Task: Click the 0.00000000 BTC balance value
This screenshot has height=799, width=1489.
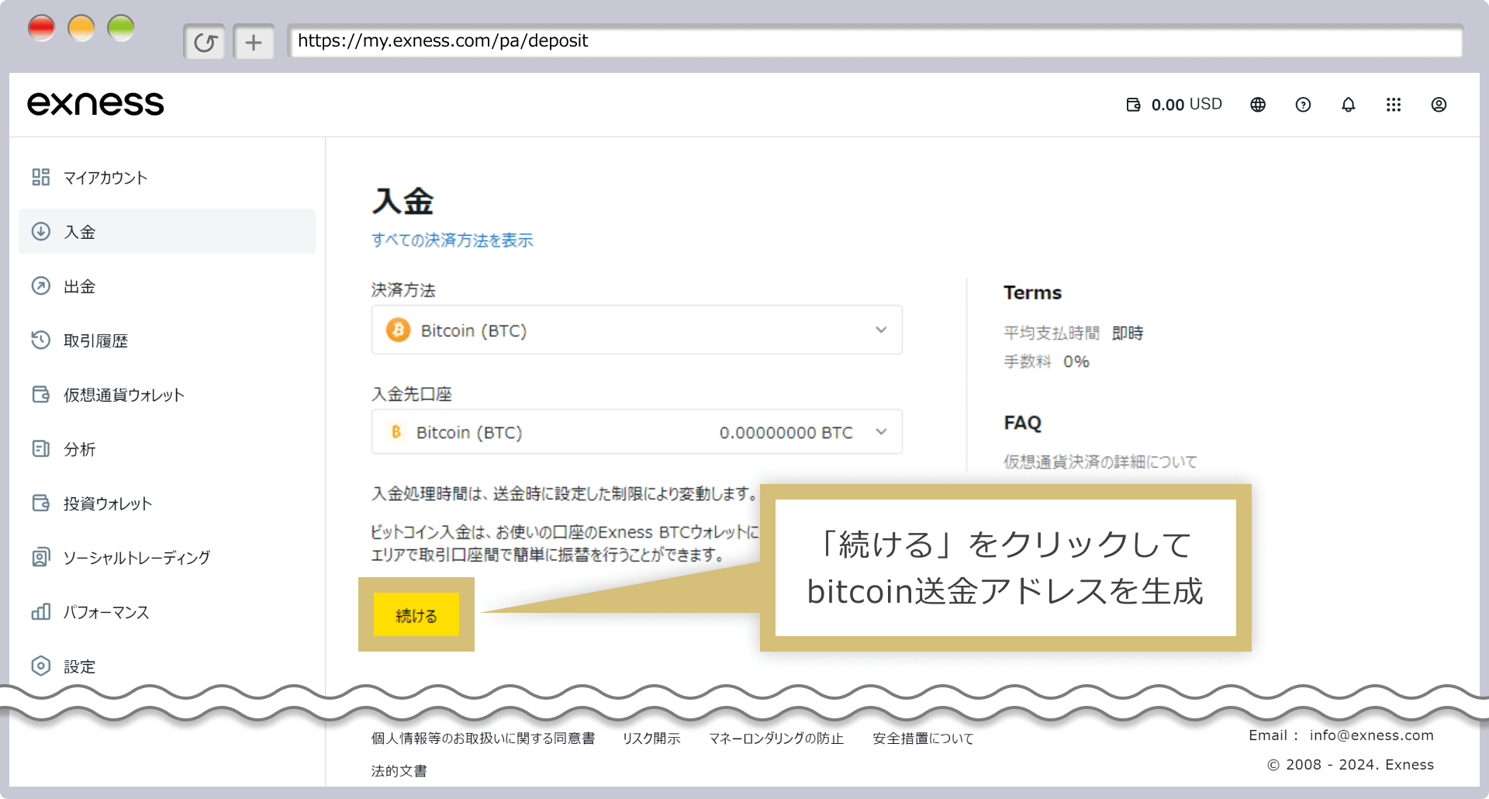Action: (786, 432)
